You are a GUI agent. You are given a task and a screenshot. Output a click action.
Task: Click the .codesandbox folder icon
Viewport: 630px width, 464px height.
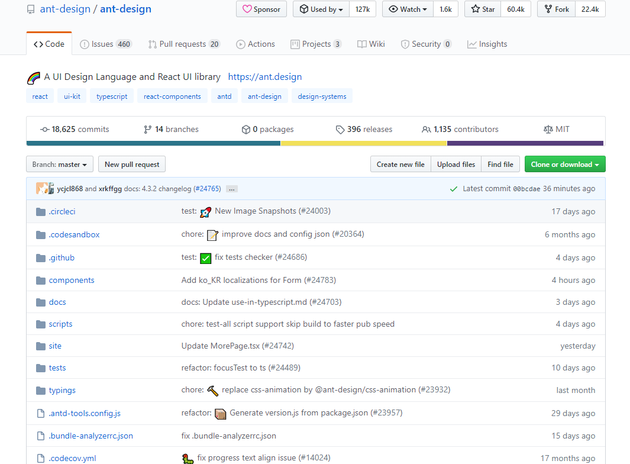[x=41, y=235]
